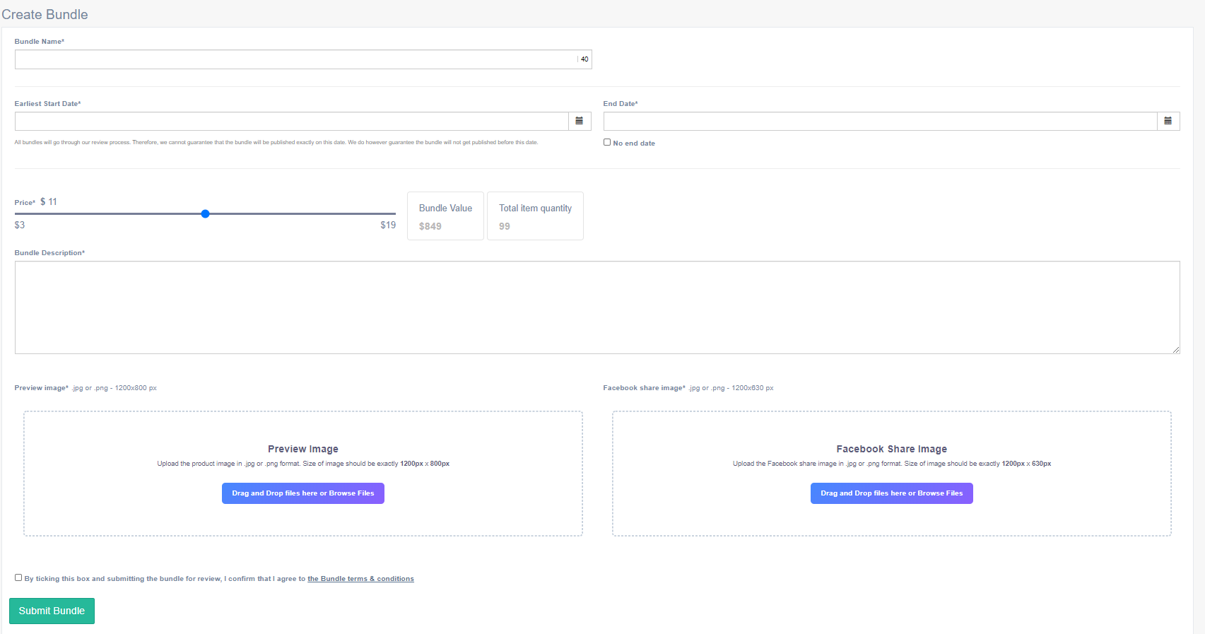Click the End Date input field

[x=881, y=121]
